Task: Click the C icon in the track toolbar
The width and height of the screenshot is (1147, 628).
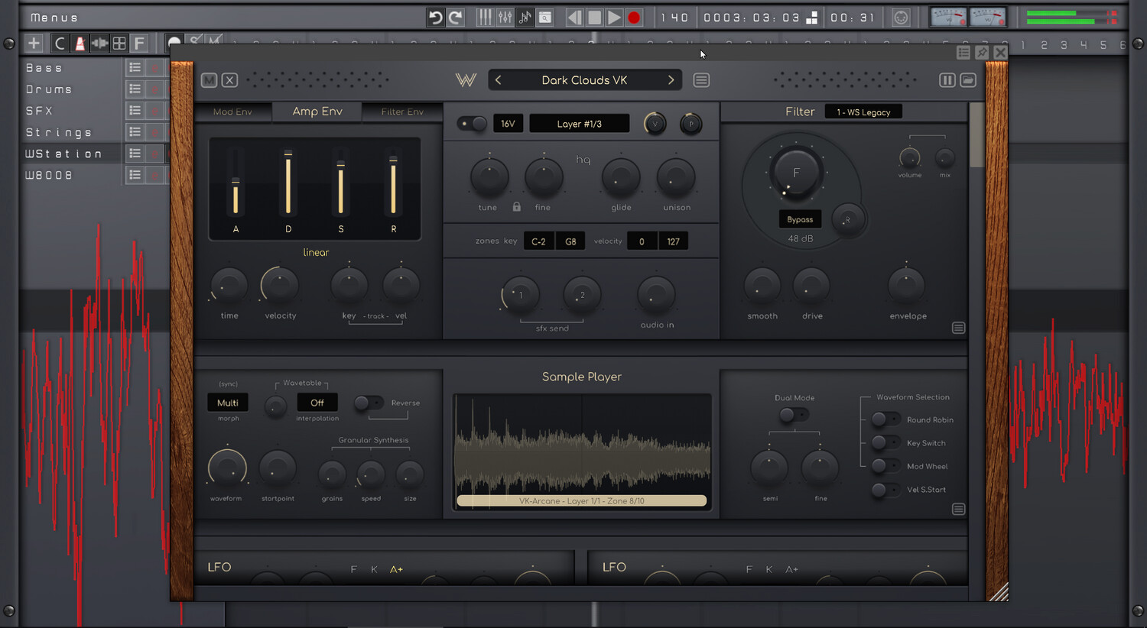Action: pyautogui.click(x=60, y=44)
